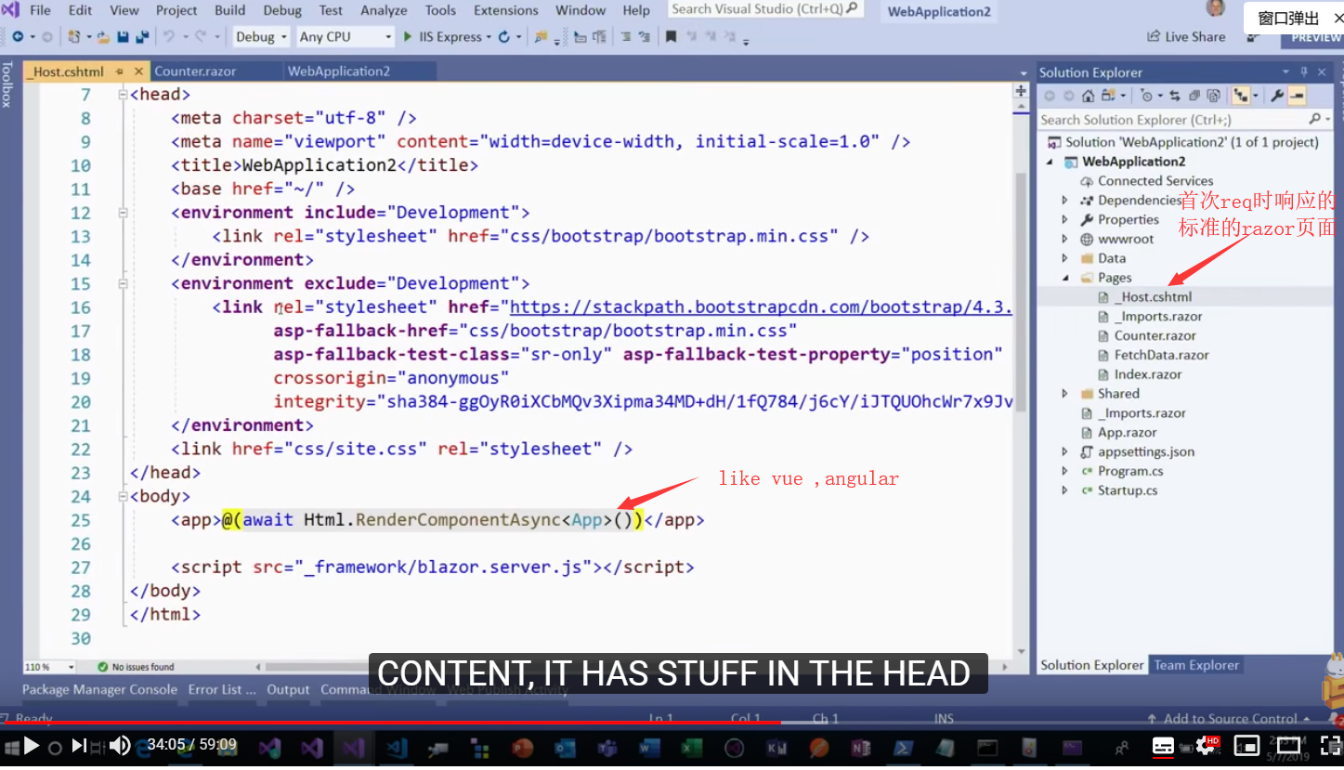Click Visual Studio logo icon

tap(10, 10)
